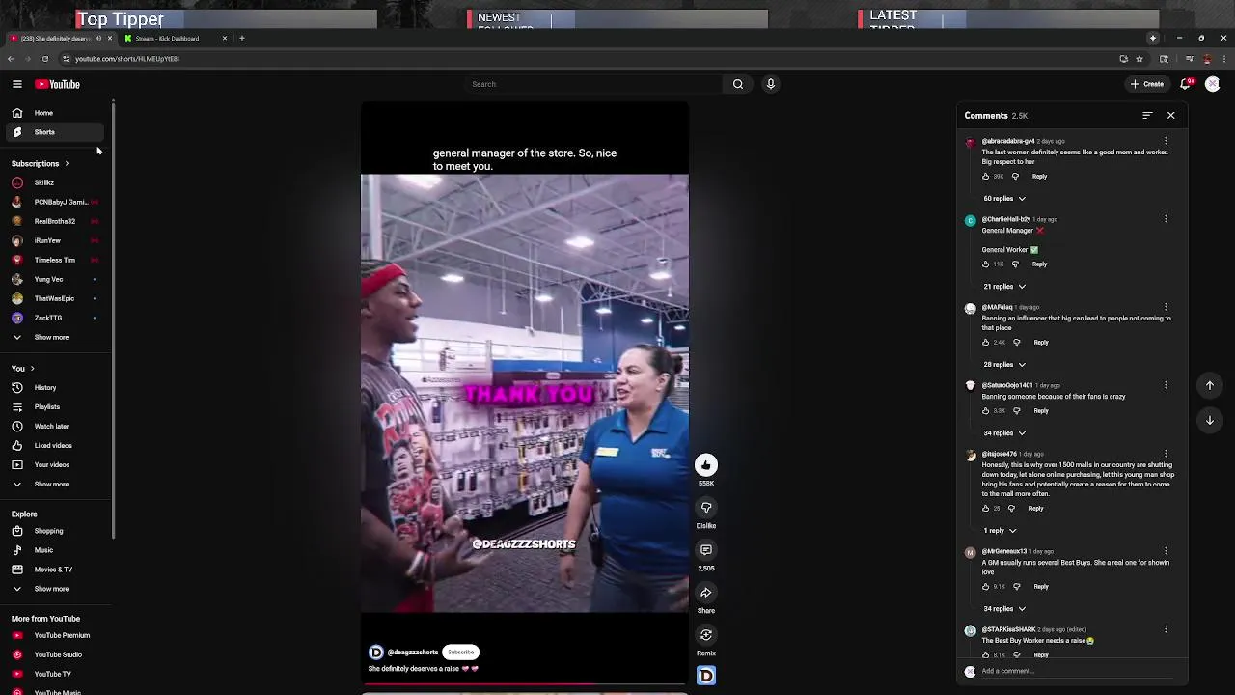Open the YouTube hamburger guide menu

pyautogui.click(x=16, y=84)
